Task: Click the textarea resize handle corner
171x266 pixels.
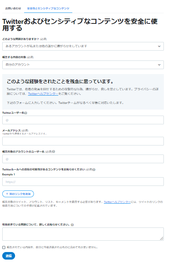Action: pyautogui.click(x=162, y=238)
